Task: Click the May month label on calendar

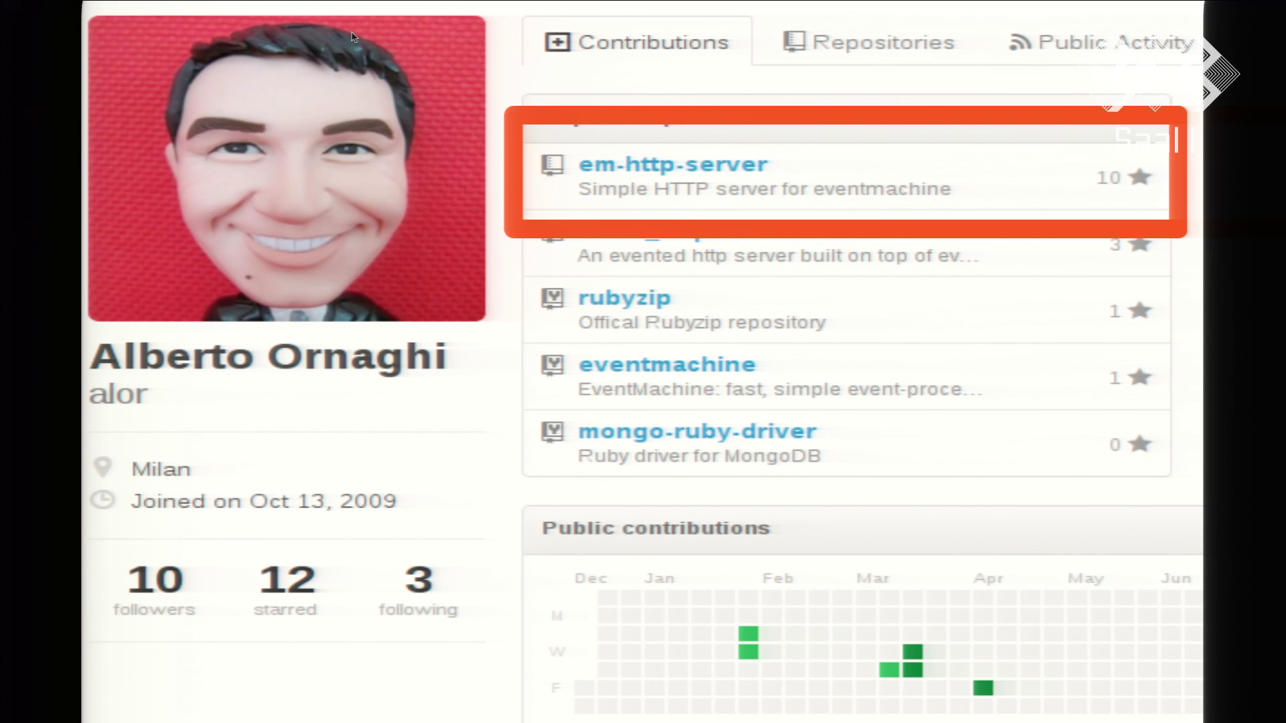Action: pyautogui.click(x=1085, y=578)
